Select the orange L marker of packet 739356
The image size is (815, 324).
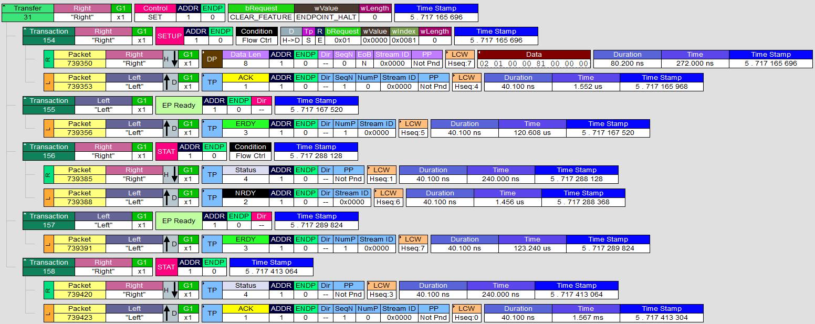tap(48, 128)
